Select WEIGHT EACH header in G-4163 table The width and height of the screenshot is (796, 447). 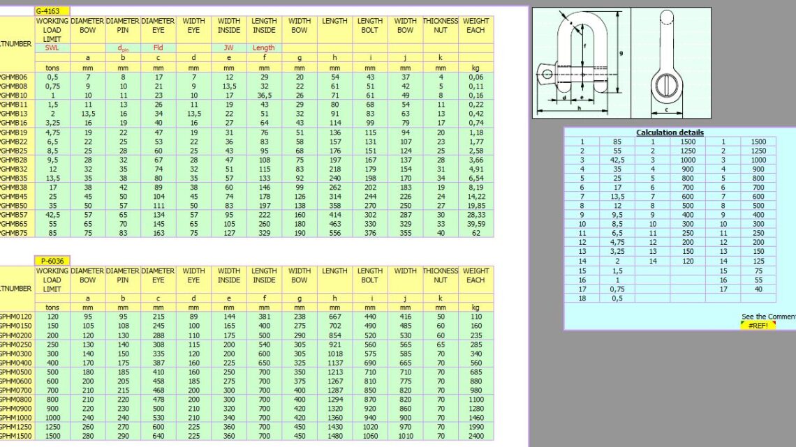click(x=476, y=25)
